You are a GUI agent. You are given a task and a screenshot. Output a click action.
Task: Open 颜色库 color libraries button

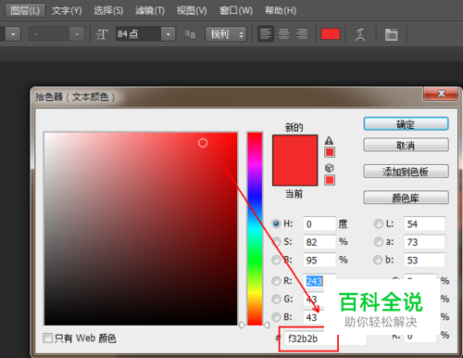click(406, 198)
